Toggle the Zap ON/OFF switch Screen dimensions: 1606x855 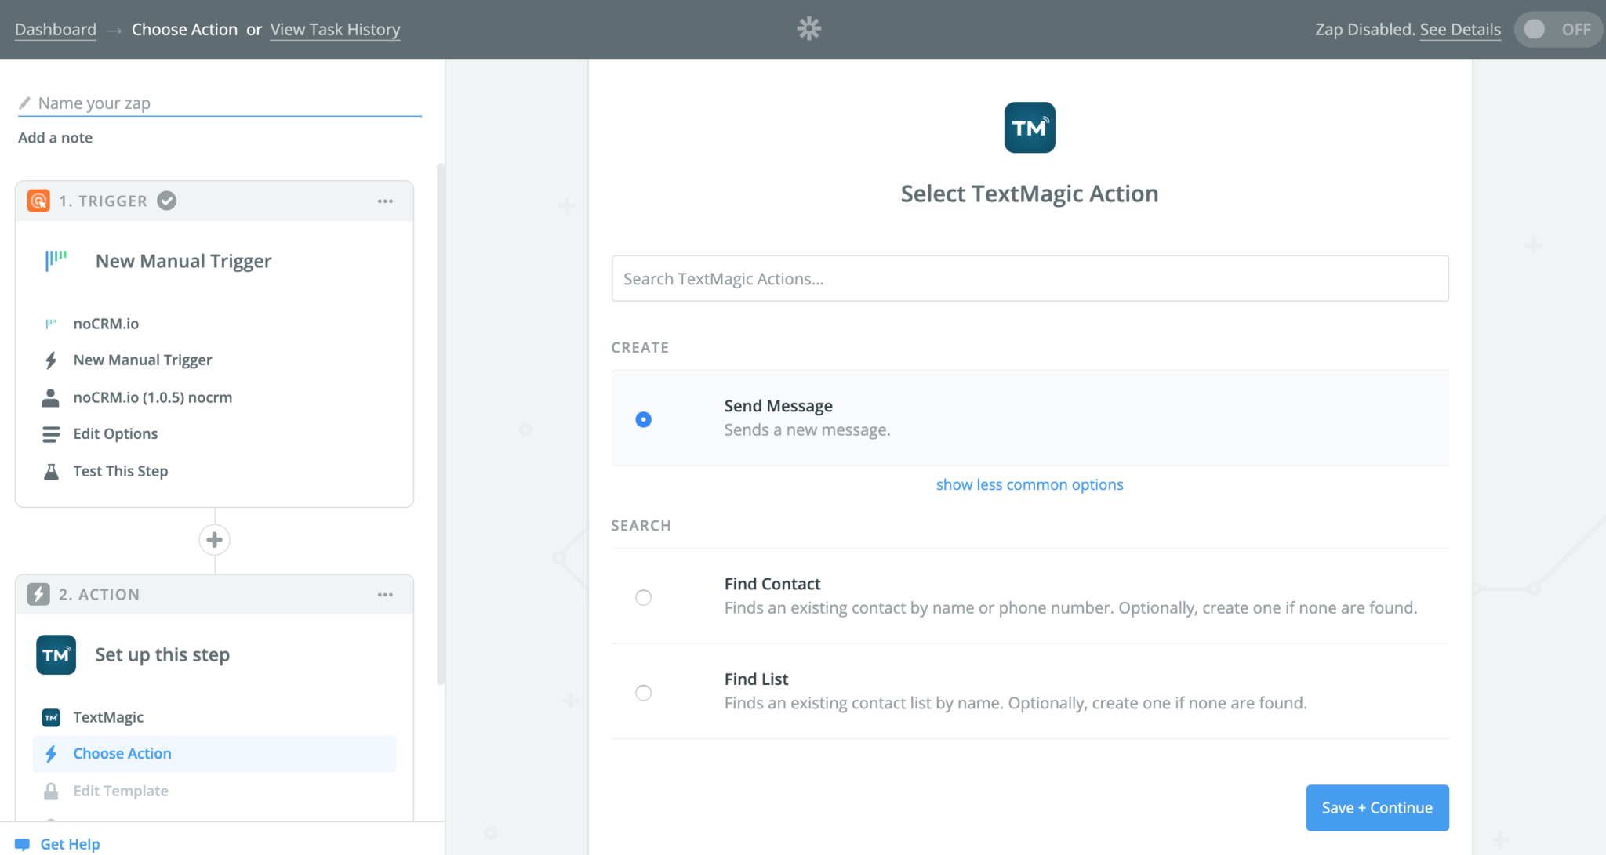[1557, 28]
